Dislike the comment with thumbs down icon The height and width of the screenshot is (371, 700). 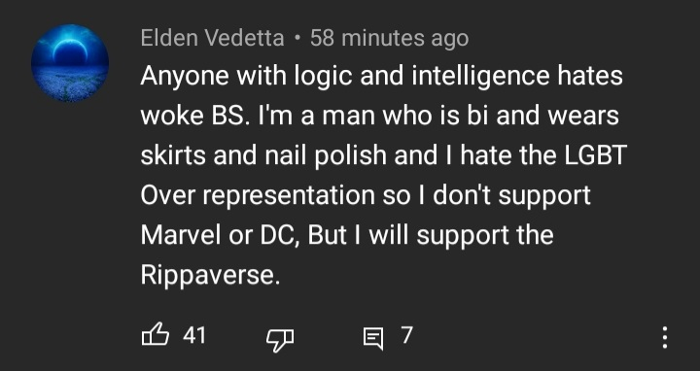coord(280,340)
